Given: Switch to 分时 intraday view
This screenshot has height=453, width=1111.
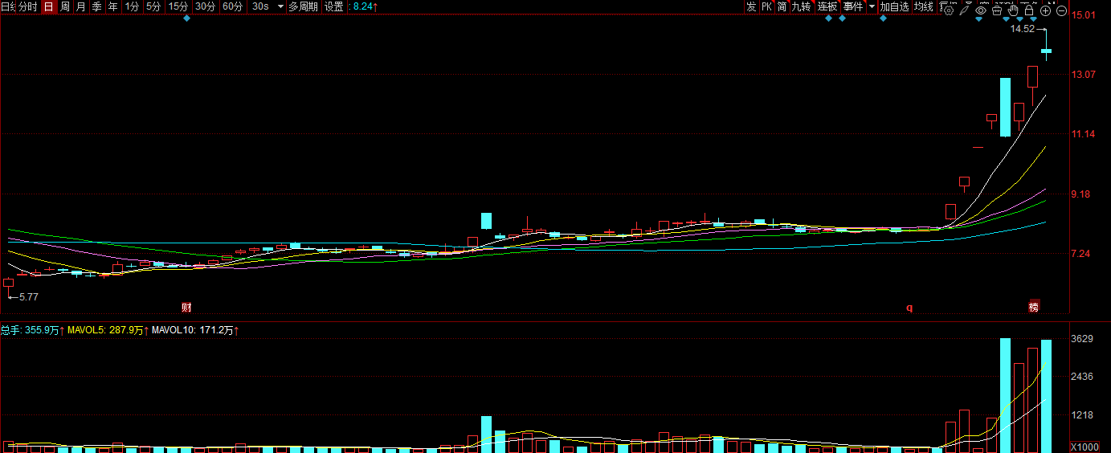Looking at the screenshot, I should tap(27, 6).
